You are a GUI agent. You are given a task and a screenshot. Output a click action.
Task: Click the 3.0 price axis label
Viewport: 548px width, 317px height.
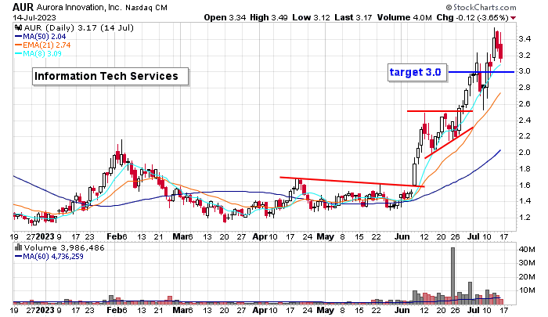click(525, 71)
